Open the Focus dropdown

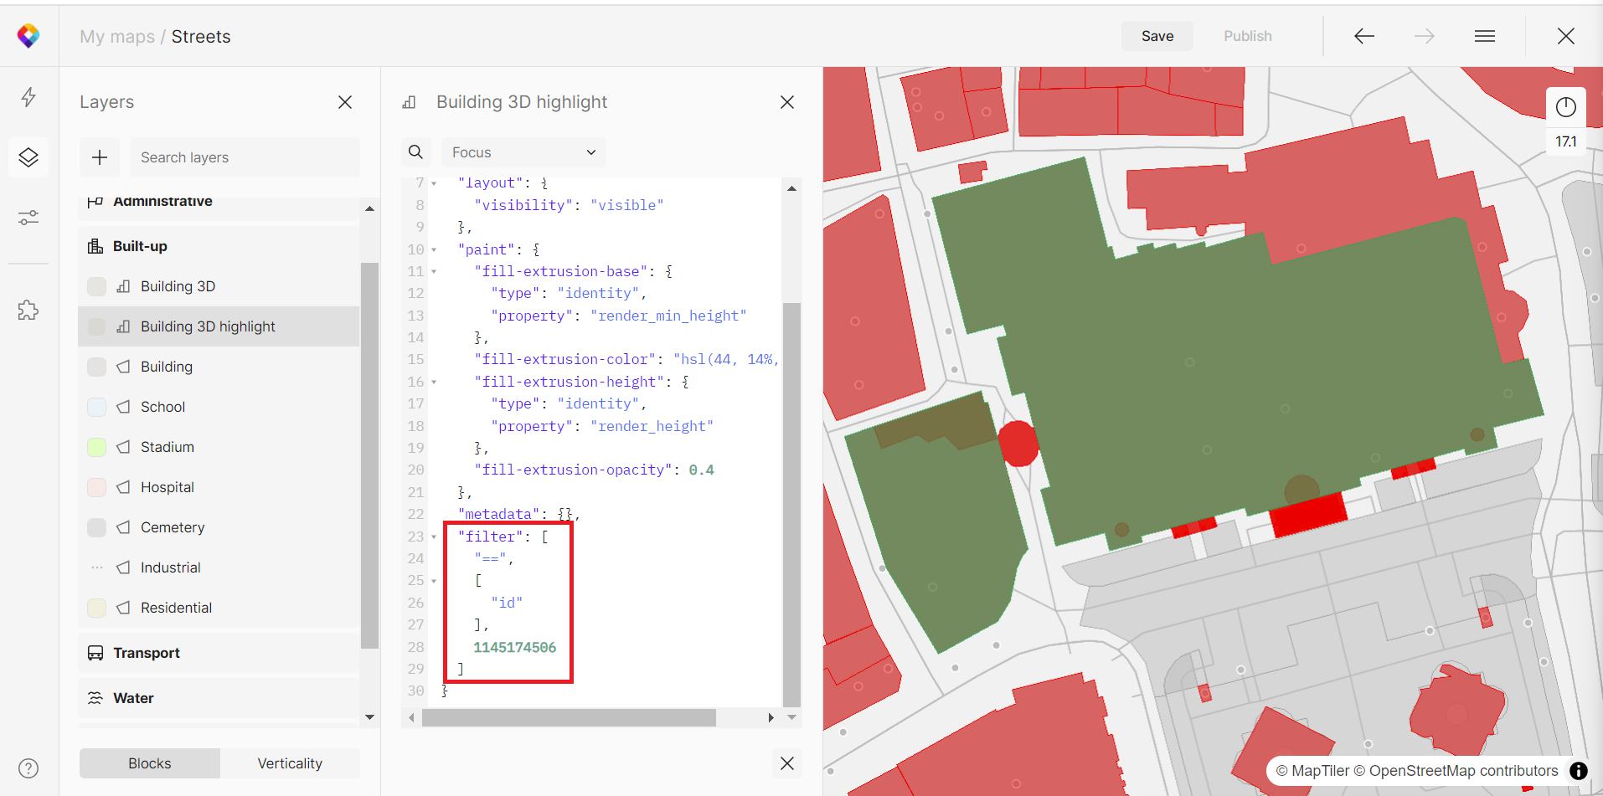click(x=523, y=152)
